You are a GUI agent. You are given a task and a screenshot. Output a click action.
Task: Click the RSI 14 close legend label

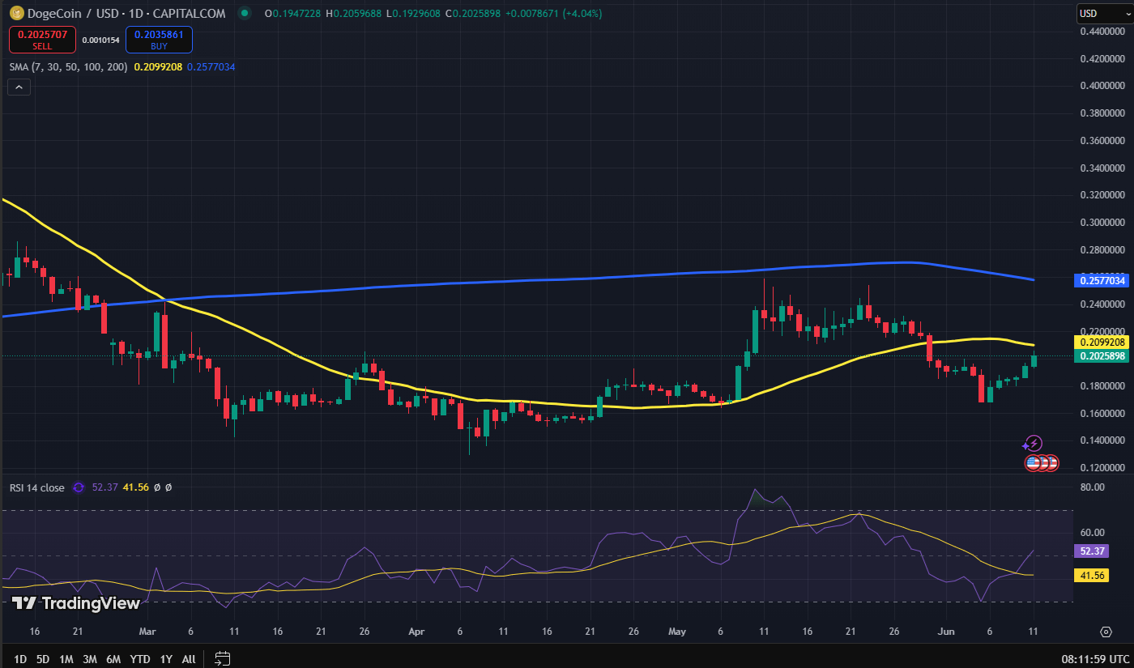coord(37,487)
